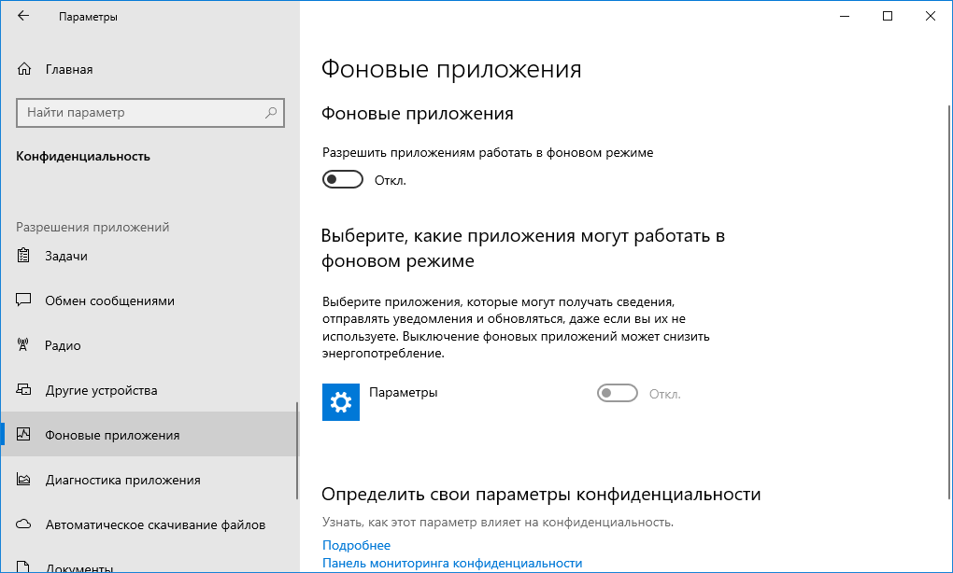The height and width of the screenshot is (573, 953).
Task: Click the blue Параметры gear icon
Action: [340, 402]
